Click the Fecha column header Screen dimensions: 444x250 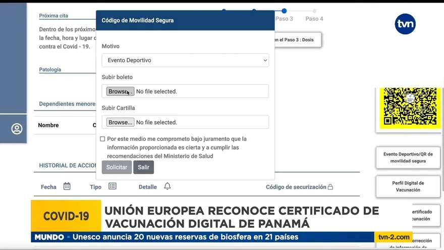coord(49,187)
